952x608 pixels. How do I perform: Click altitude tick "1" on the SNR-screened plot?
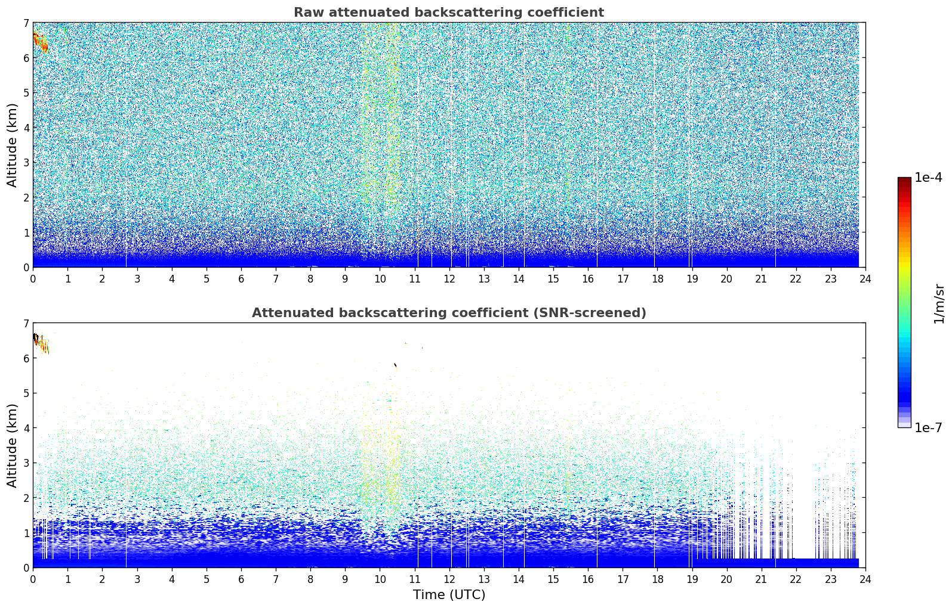(26, 533)
